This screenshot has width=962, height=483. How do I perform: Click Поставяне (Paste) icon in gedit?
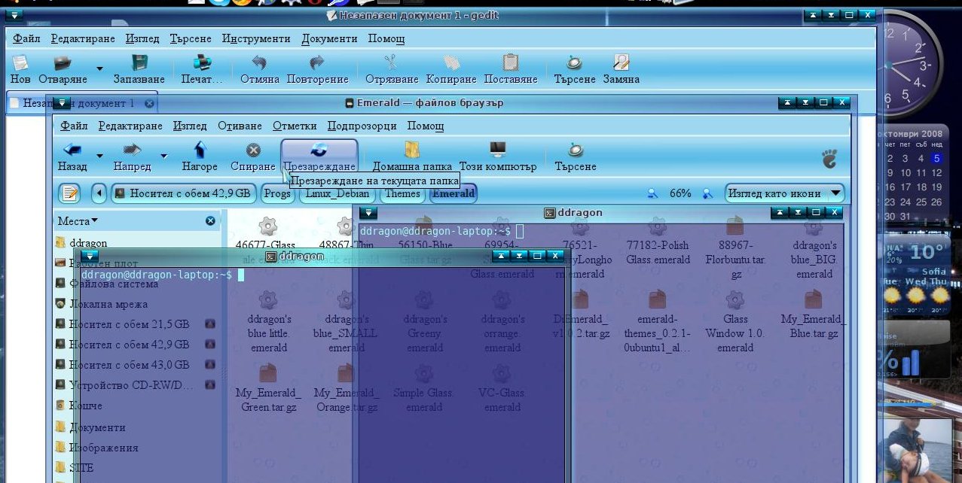[511, 63]
